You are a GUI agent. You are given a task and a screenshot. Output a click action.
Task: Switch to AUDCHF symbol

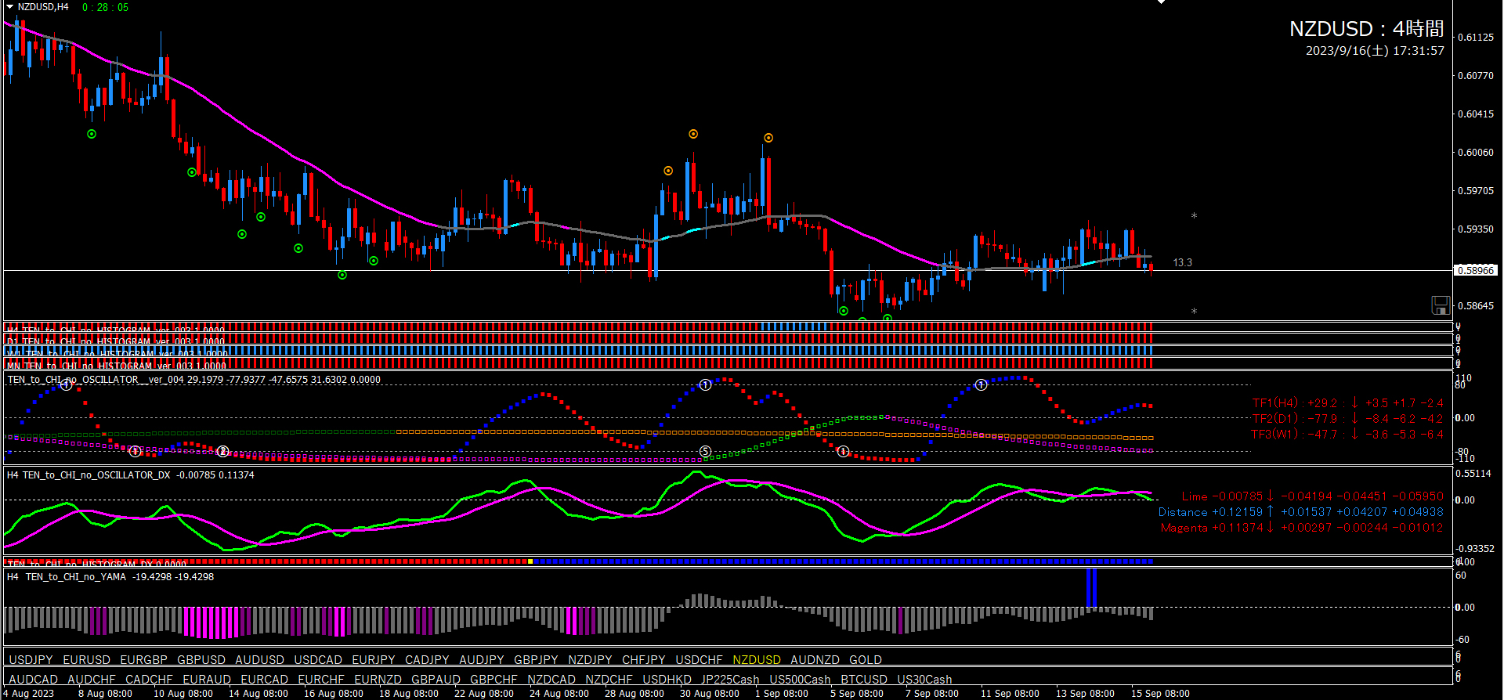(x=92, y=680)
